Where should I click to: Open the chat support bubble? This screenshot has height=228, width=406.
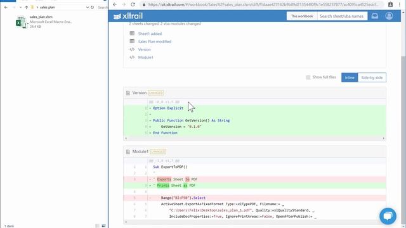pyautogui.click(x=388, y=216)
